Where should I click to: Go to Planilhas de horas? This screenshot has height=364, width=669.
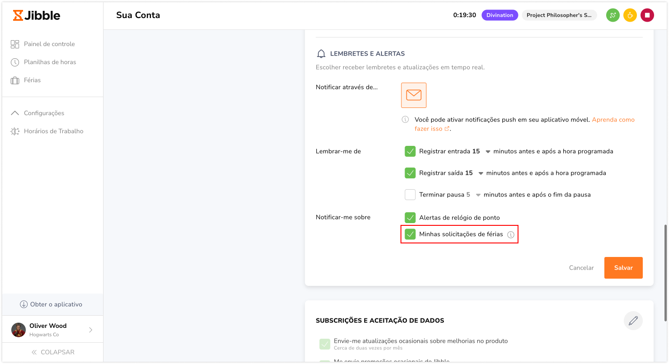43,62
